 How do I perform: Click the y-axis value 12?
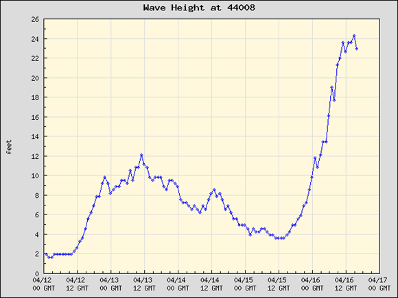[35, 156]
